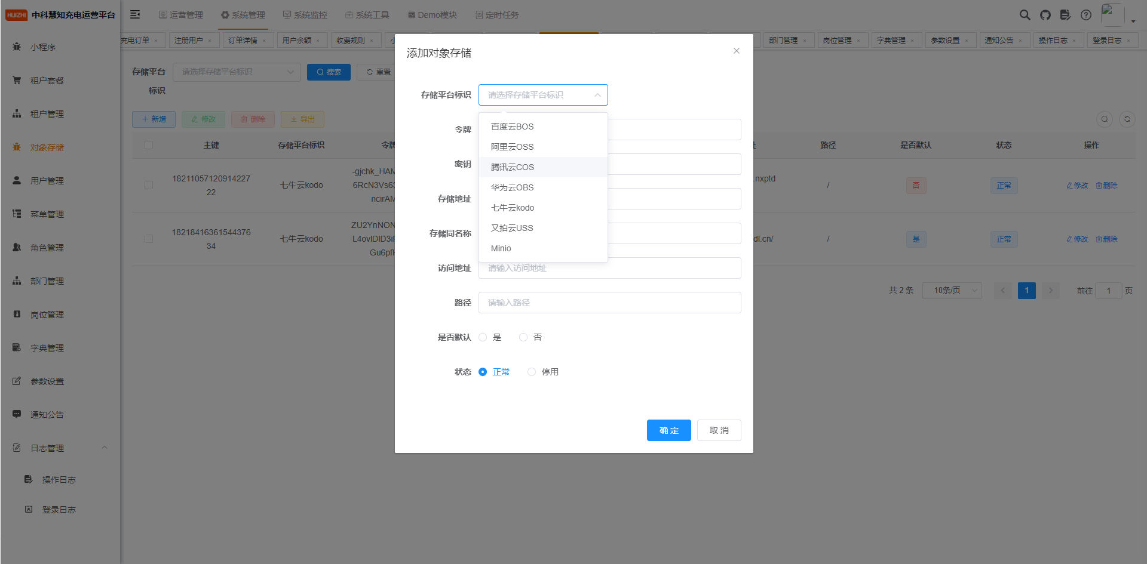
Task: Open the GitHub source icon
Action: point(1045,15)
